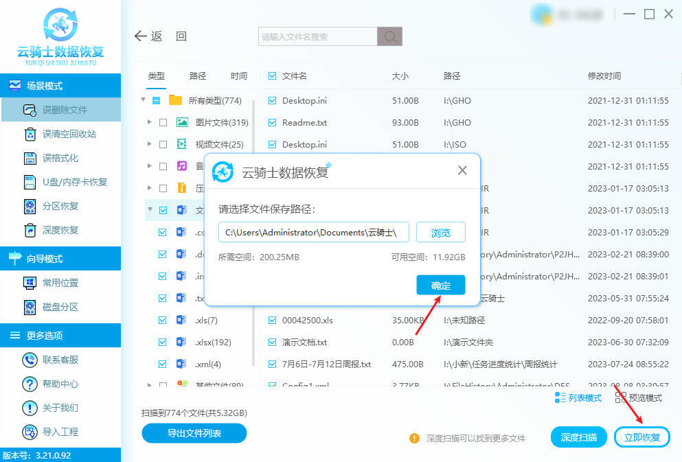
Task: Click the 返回 back label
Action: tap(169, 36)
